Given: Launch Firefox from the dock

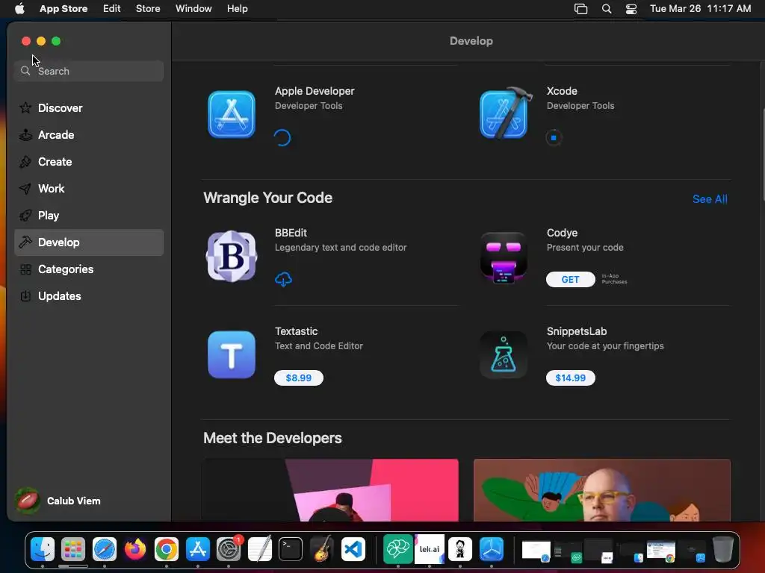Looking at the screenshot, I should pyautogui.click(x=135, y=549).
